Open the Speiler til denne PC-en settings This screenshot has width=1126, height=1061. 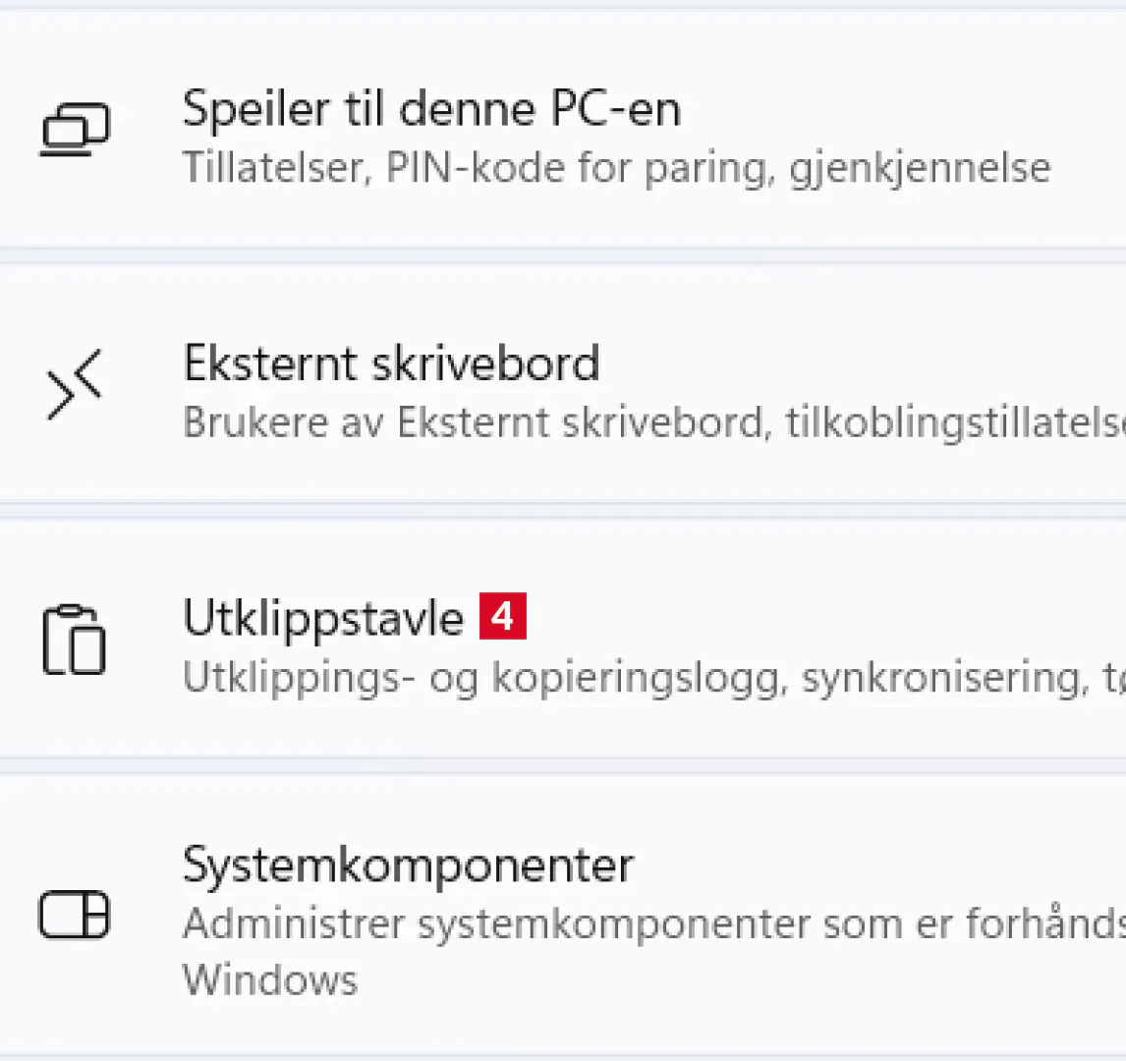[430, 109]
